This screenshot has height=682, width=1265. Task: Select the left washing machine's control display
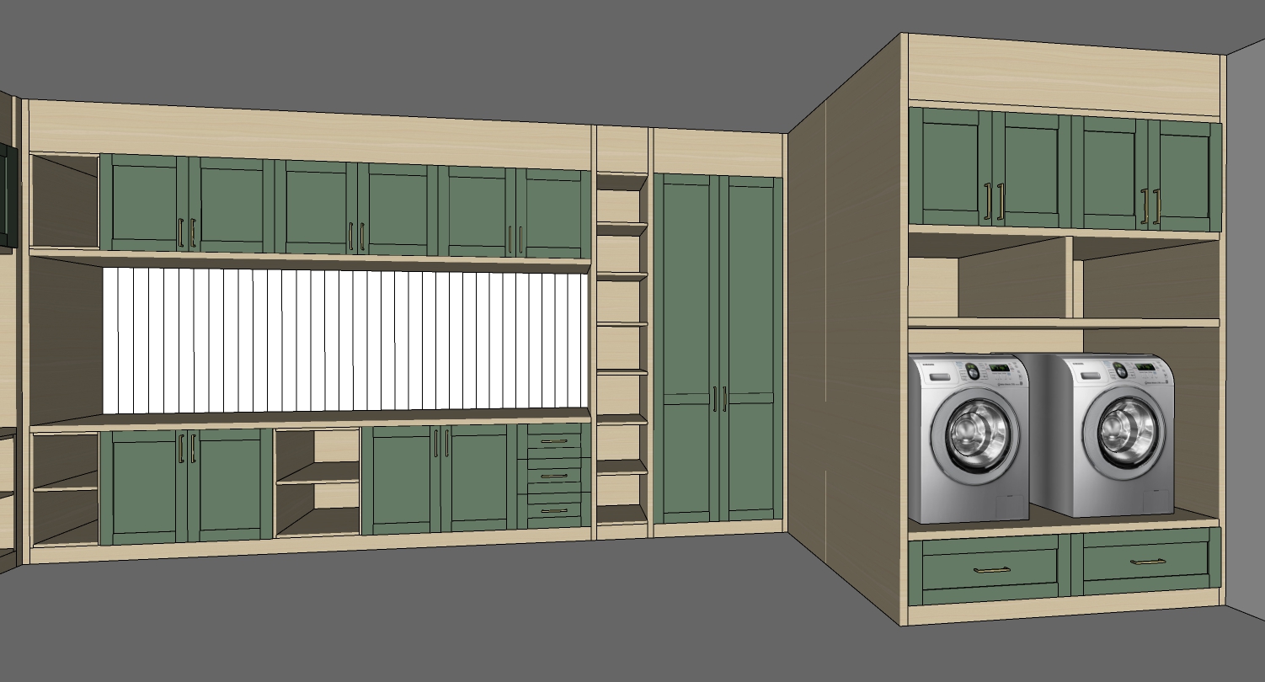pyautogui.click(x=997, y=368)
